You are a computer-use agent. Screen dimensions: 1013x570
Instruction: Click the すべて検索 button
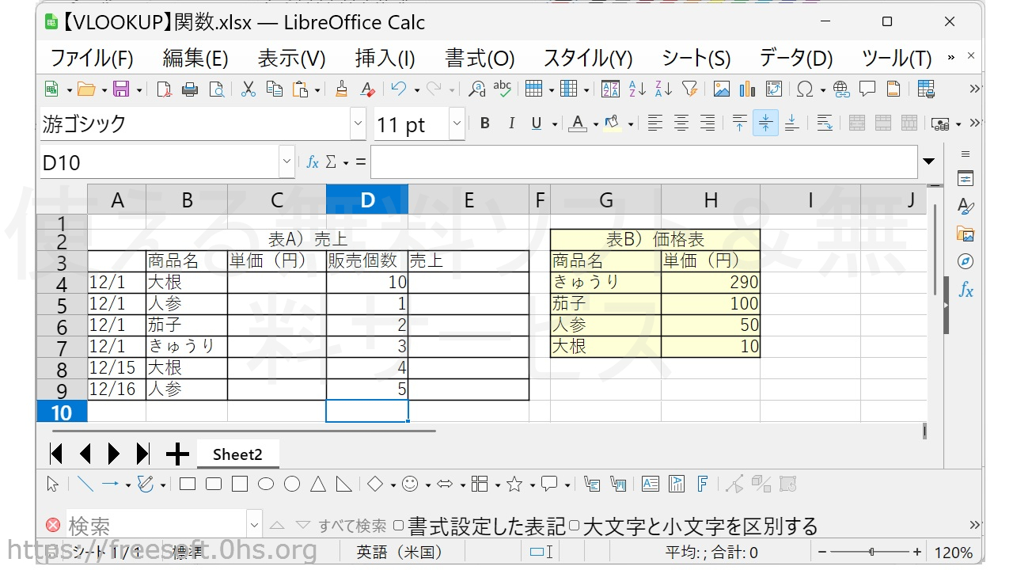tap(352, 526)
